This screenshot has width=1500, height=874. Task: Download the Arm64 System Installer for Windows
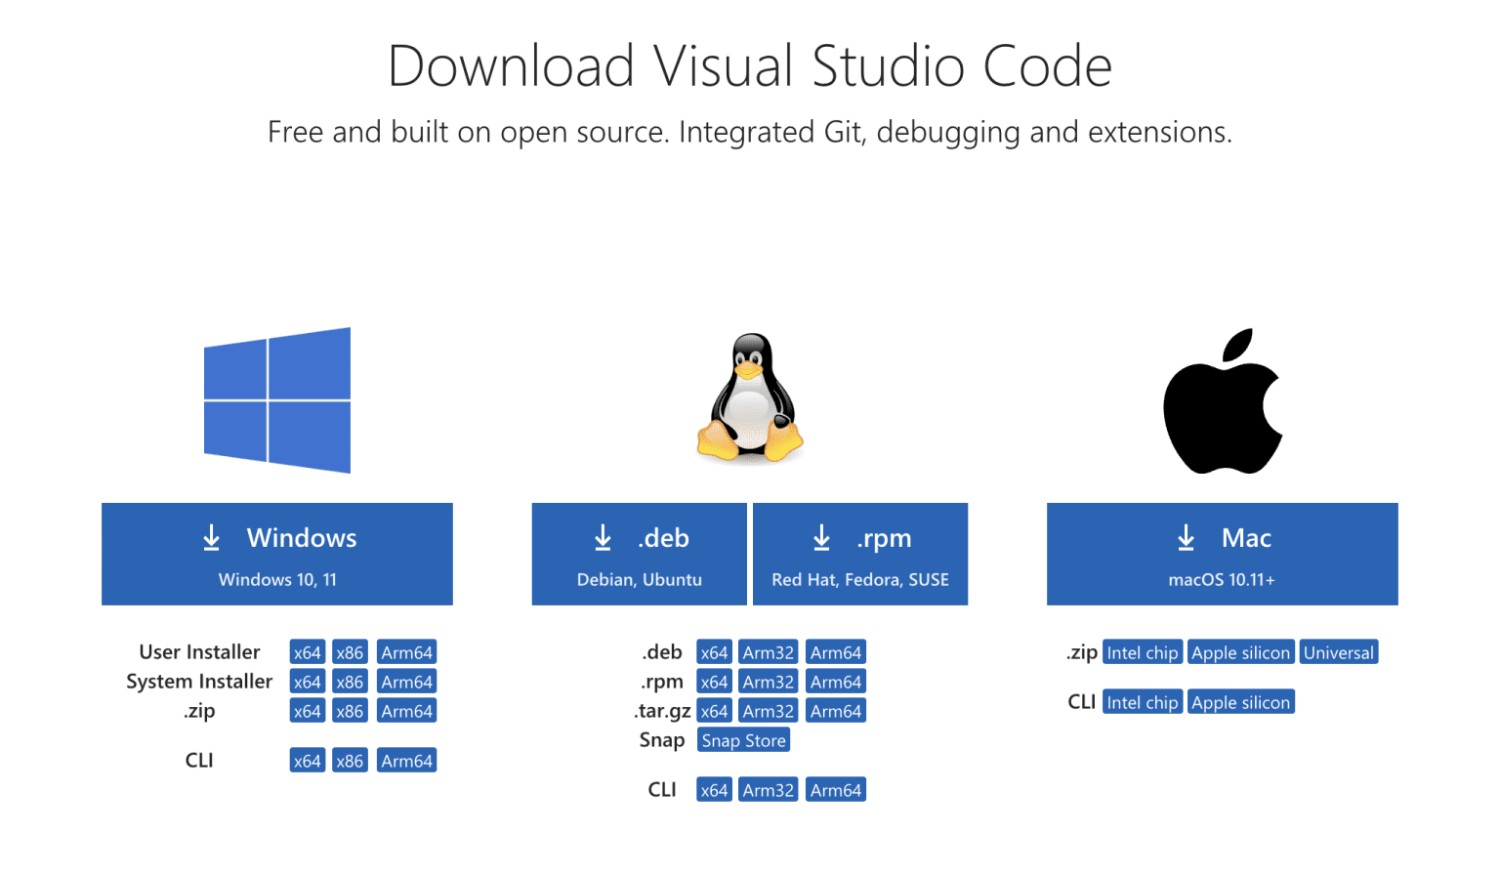(406, 681)
